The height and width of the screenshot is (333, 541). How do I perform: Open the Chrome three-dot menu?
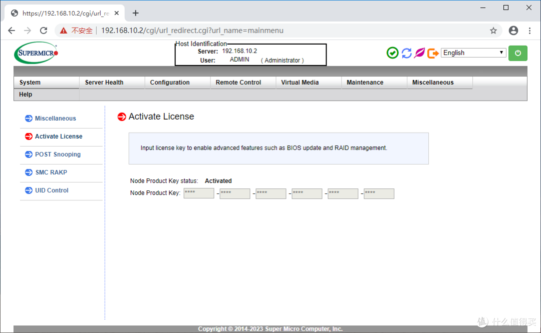click(530, 31)
